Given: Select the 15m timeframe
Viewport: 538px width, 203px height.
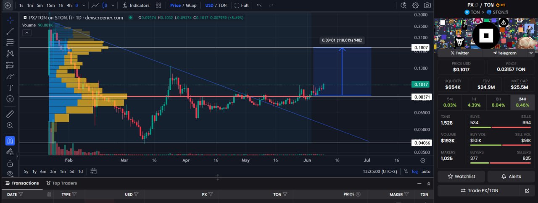Looking at the screenshot, I should tap(50, 5).
